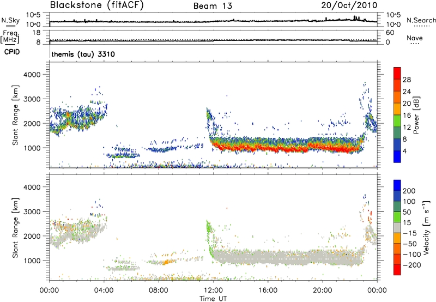
Task: Click the date '20/Oct/2010'
Action: coord(349,5)
